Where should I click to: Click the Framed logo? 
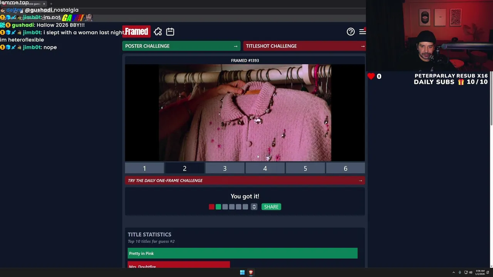[x=136, y=32]
